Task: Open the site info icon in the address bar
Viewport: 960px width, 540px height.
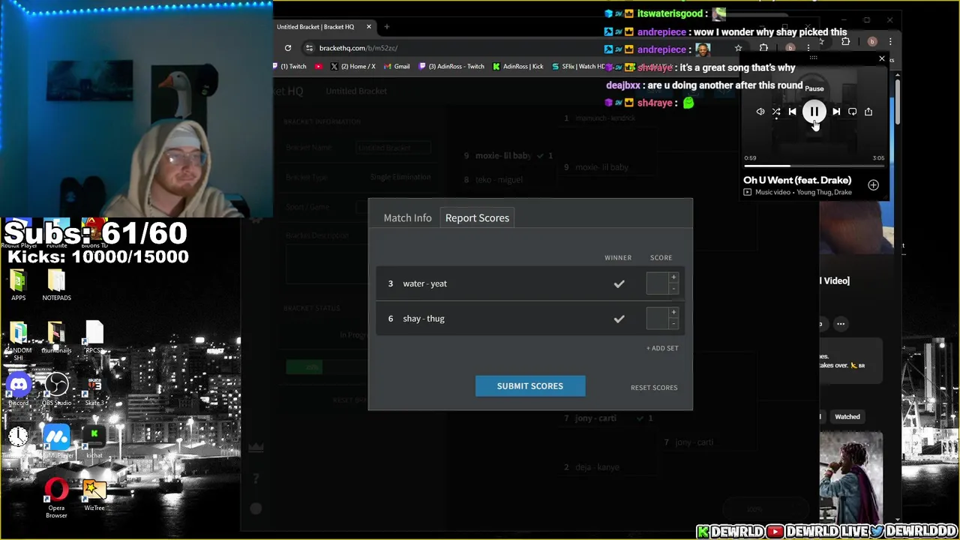Action: pos(309,48)
